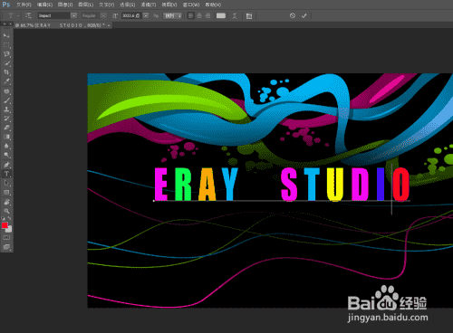Toggle text orientation in options bar
453x333 pixels.
tap(28, 15)
